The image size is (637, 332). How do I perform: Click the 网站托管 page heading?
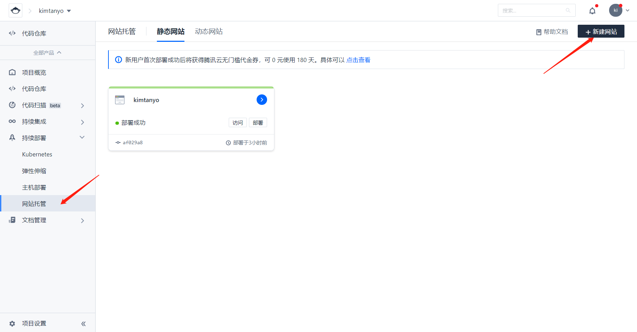122,31
